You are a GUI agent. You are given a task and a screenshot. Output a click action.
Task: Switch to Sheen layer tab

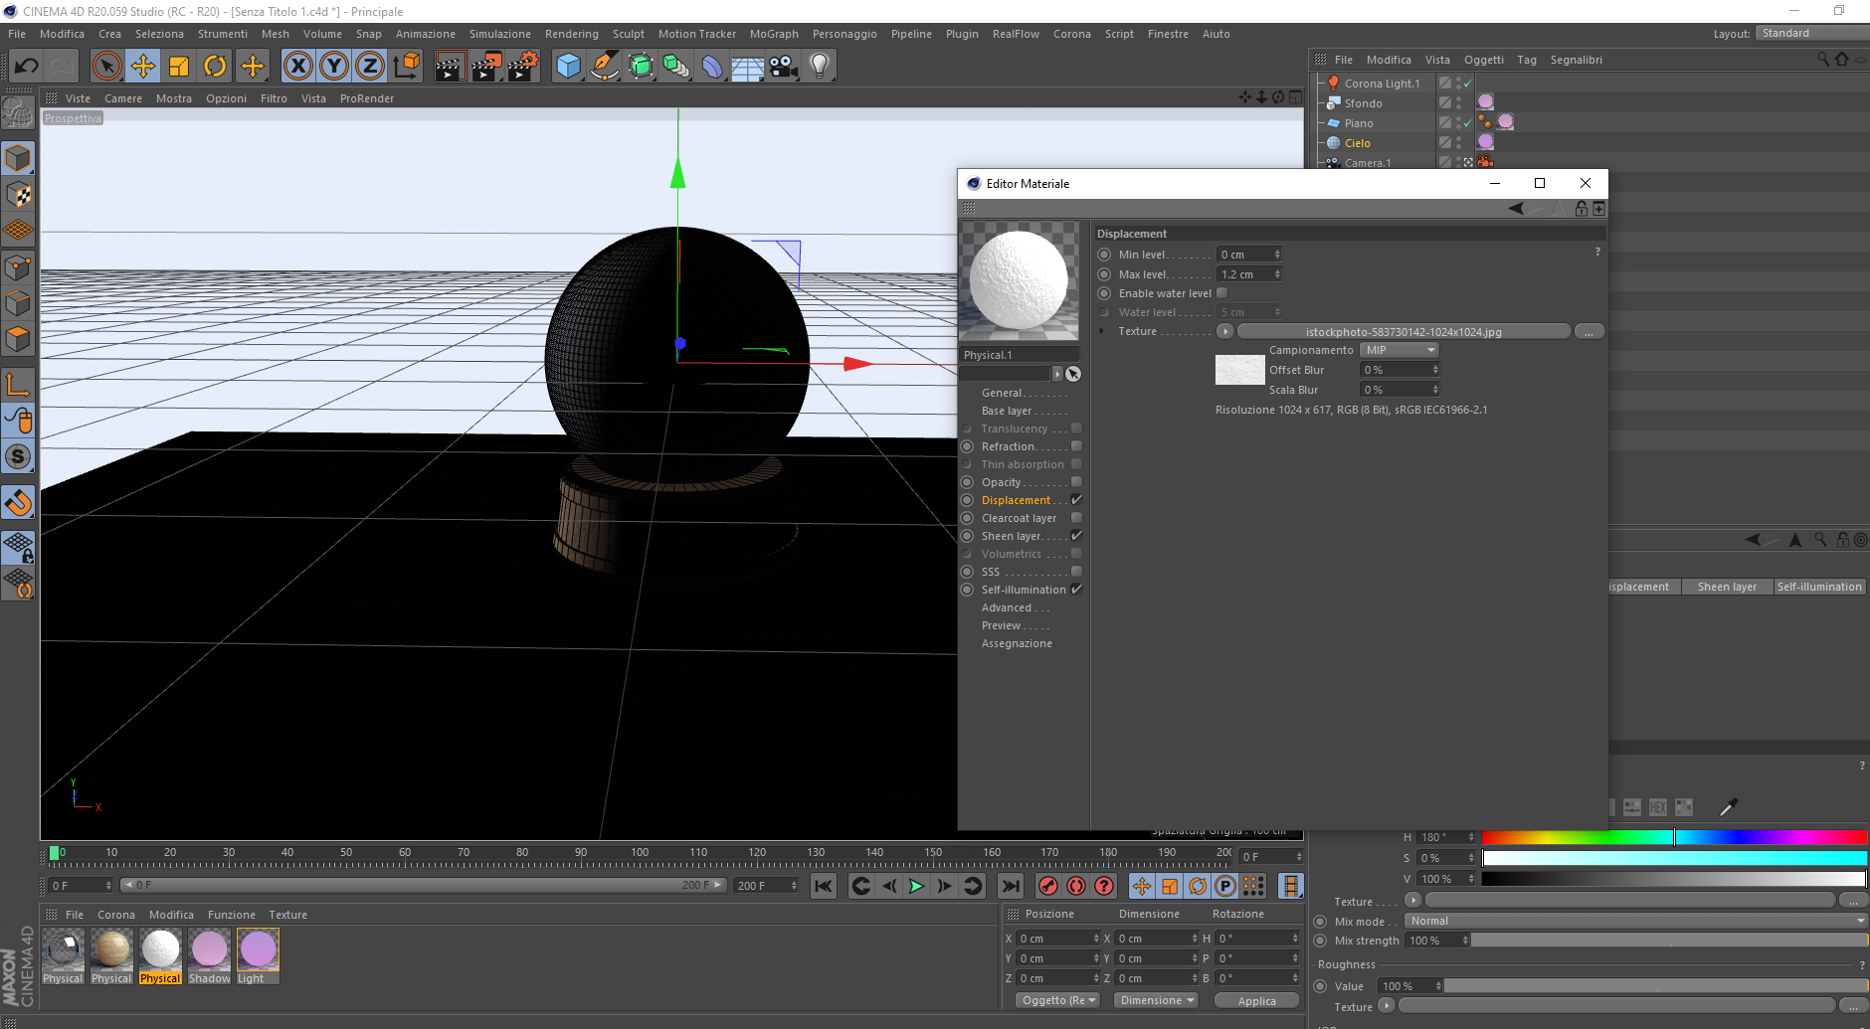pos(1727,587)
